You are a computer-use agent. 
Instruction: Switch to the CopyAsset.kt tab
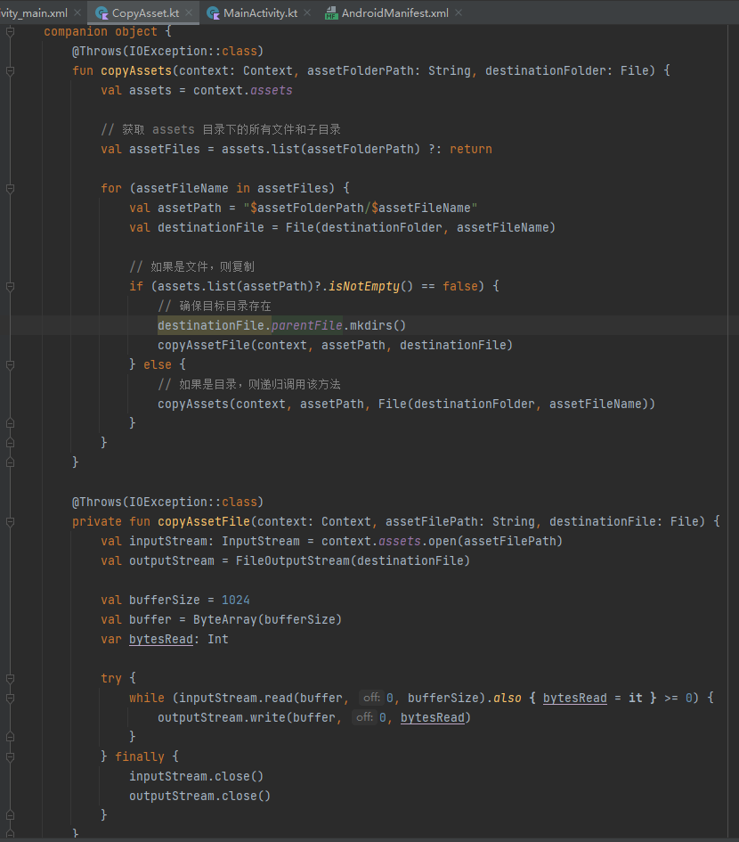(x=145, y=12)
